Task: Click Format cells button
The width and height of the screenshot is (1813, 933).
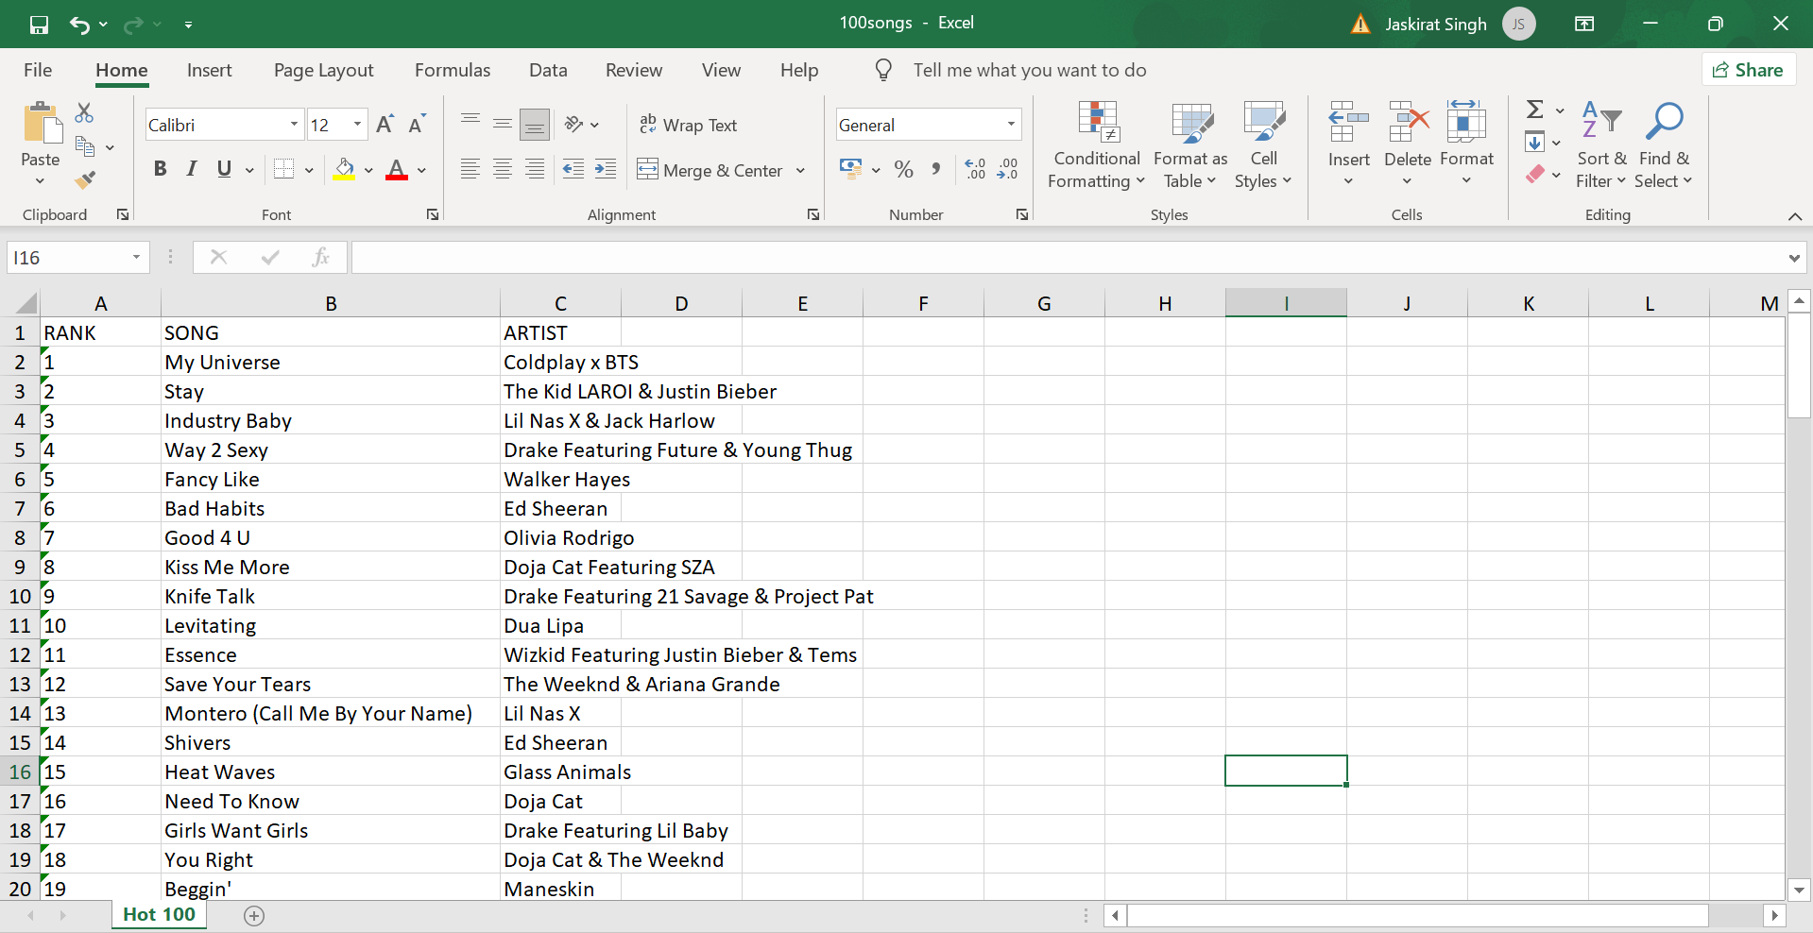Action: pos(1466,144)
